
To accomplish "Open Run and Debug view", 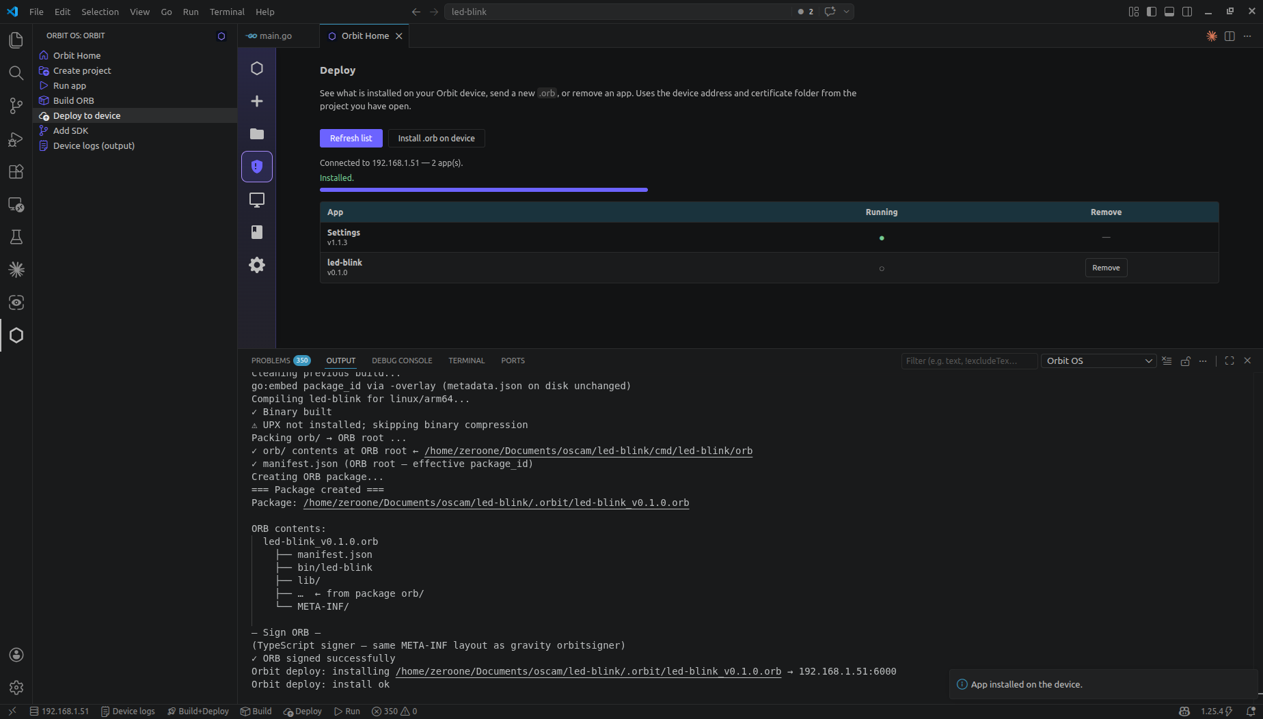I will pos(16,139).
